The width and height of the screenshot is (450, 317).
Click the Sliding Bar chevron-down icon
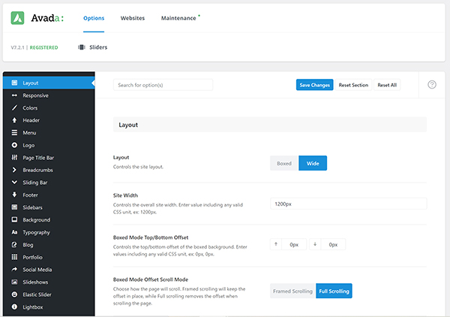14,183
